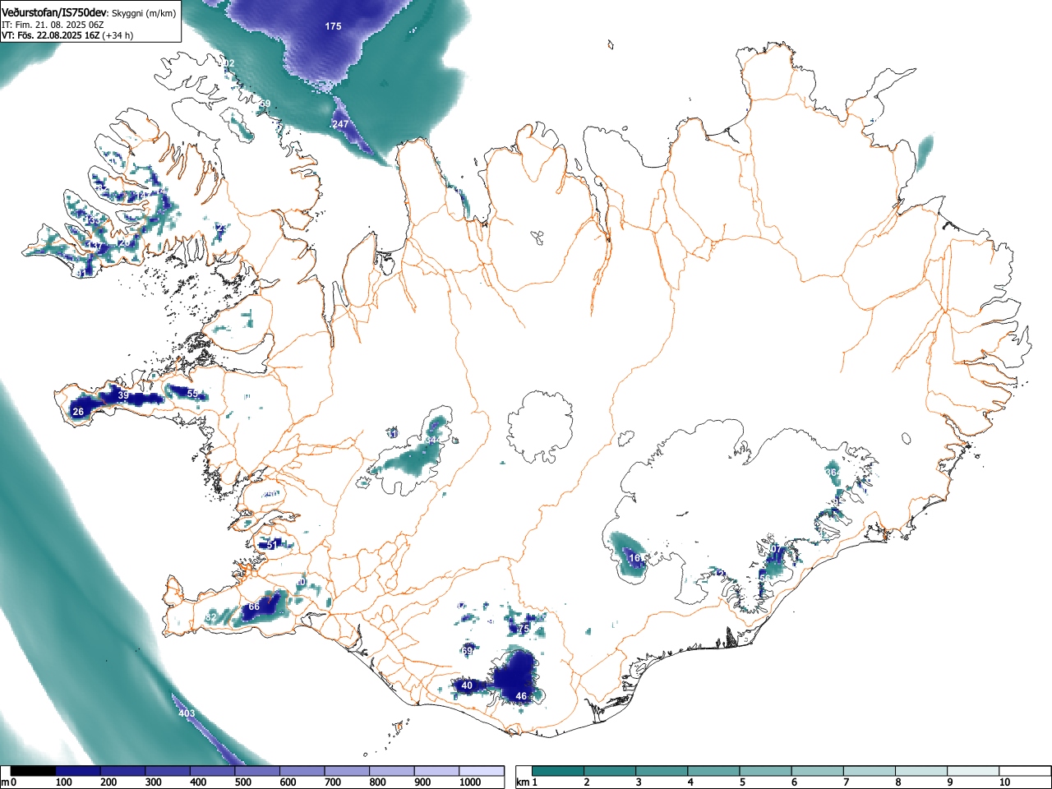
Task: Pick the pale swatch above 1000 m
Action: [x=481, y=771]
